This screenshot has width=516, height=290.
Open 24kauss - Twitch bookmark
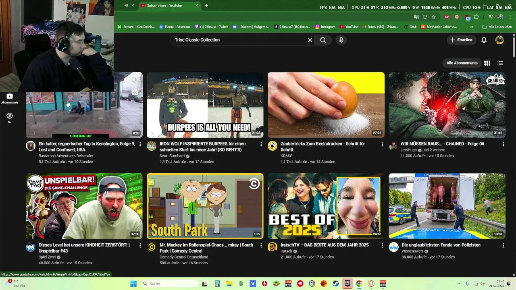(211, 27)
